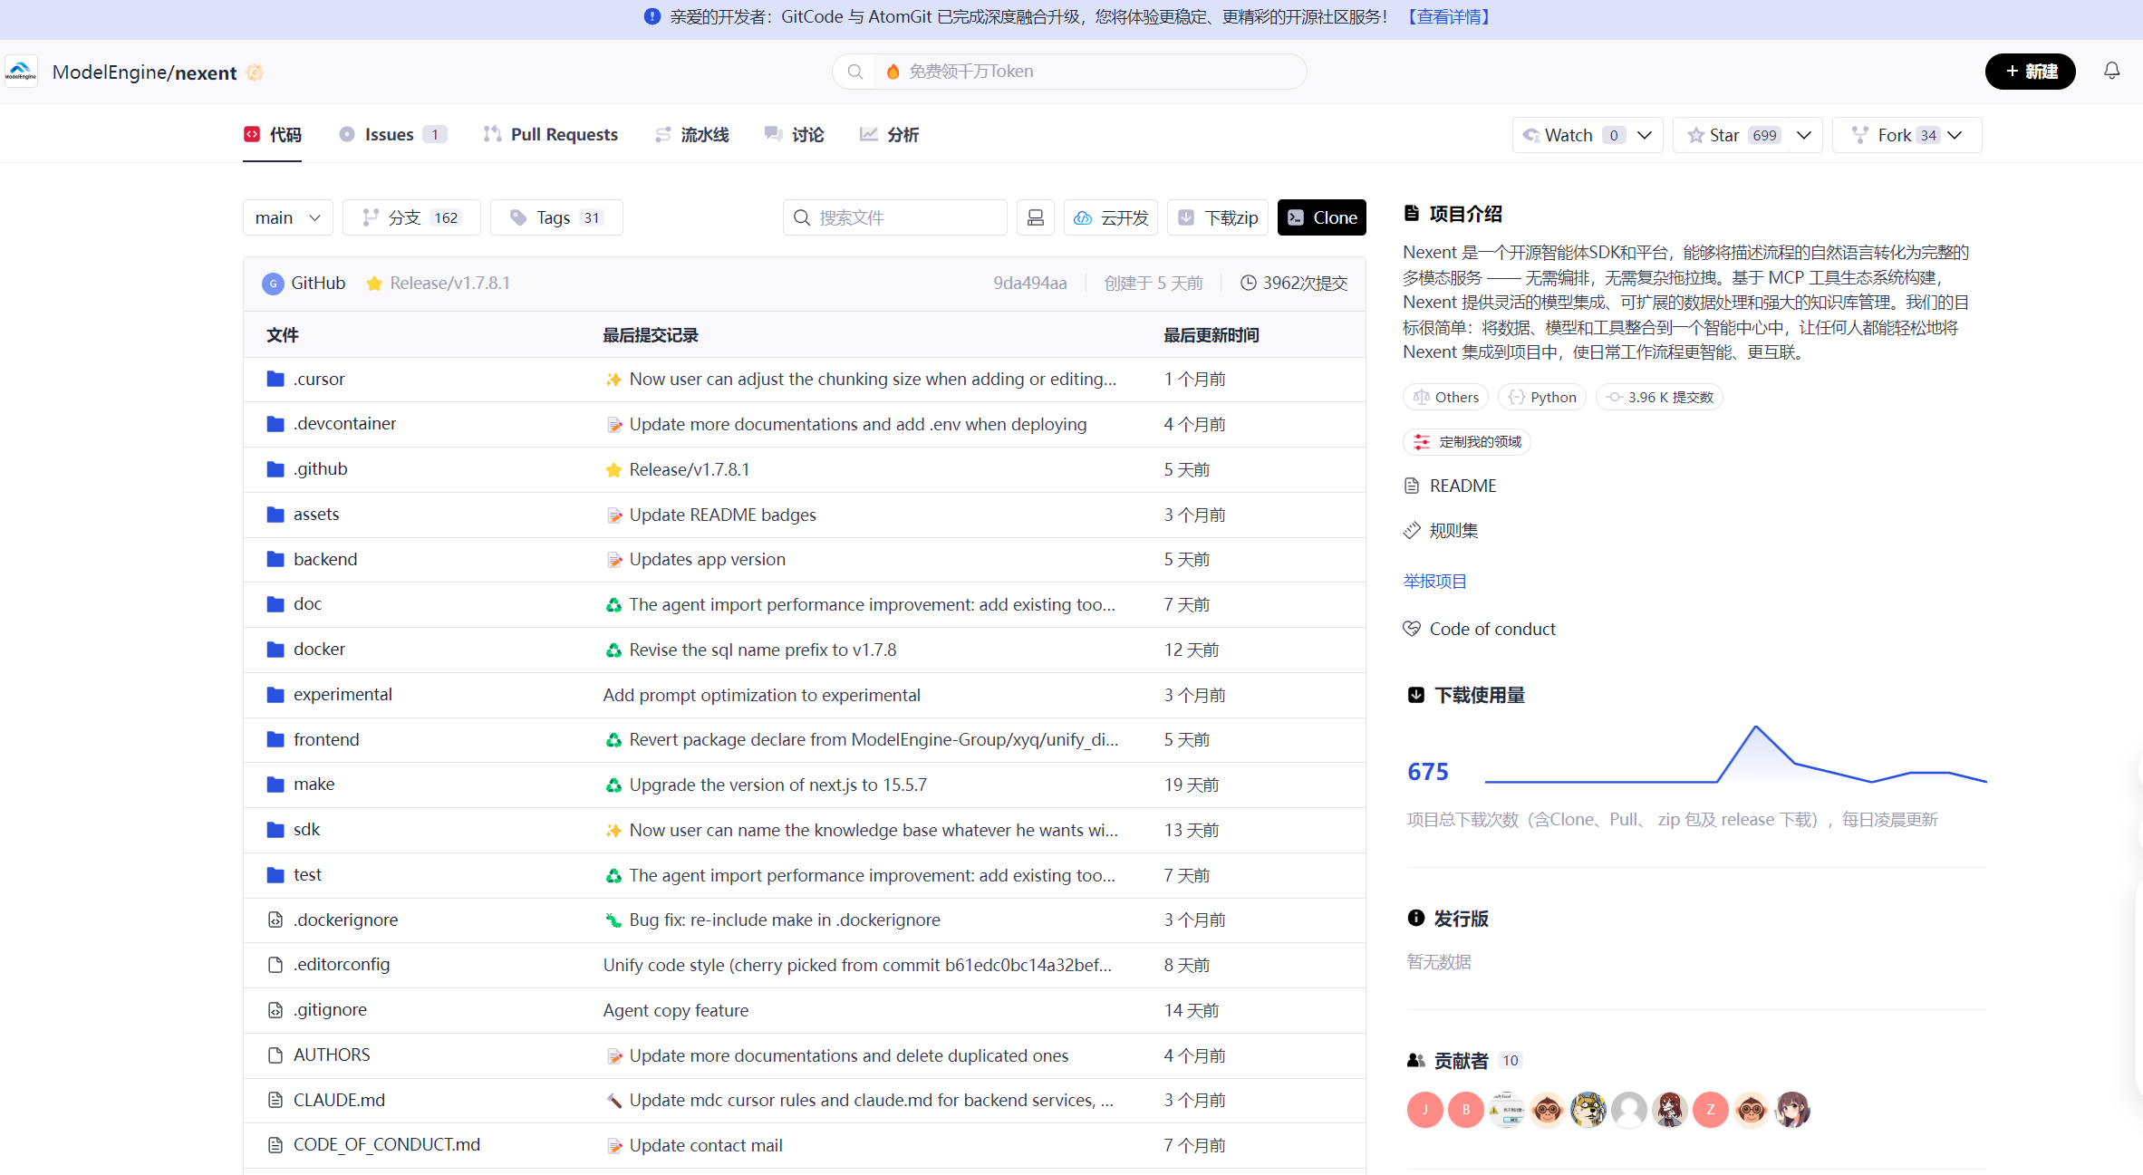
Task: Open the Pull Requests tab
Action: point(563,134)
